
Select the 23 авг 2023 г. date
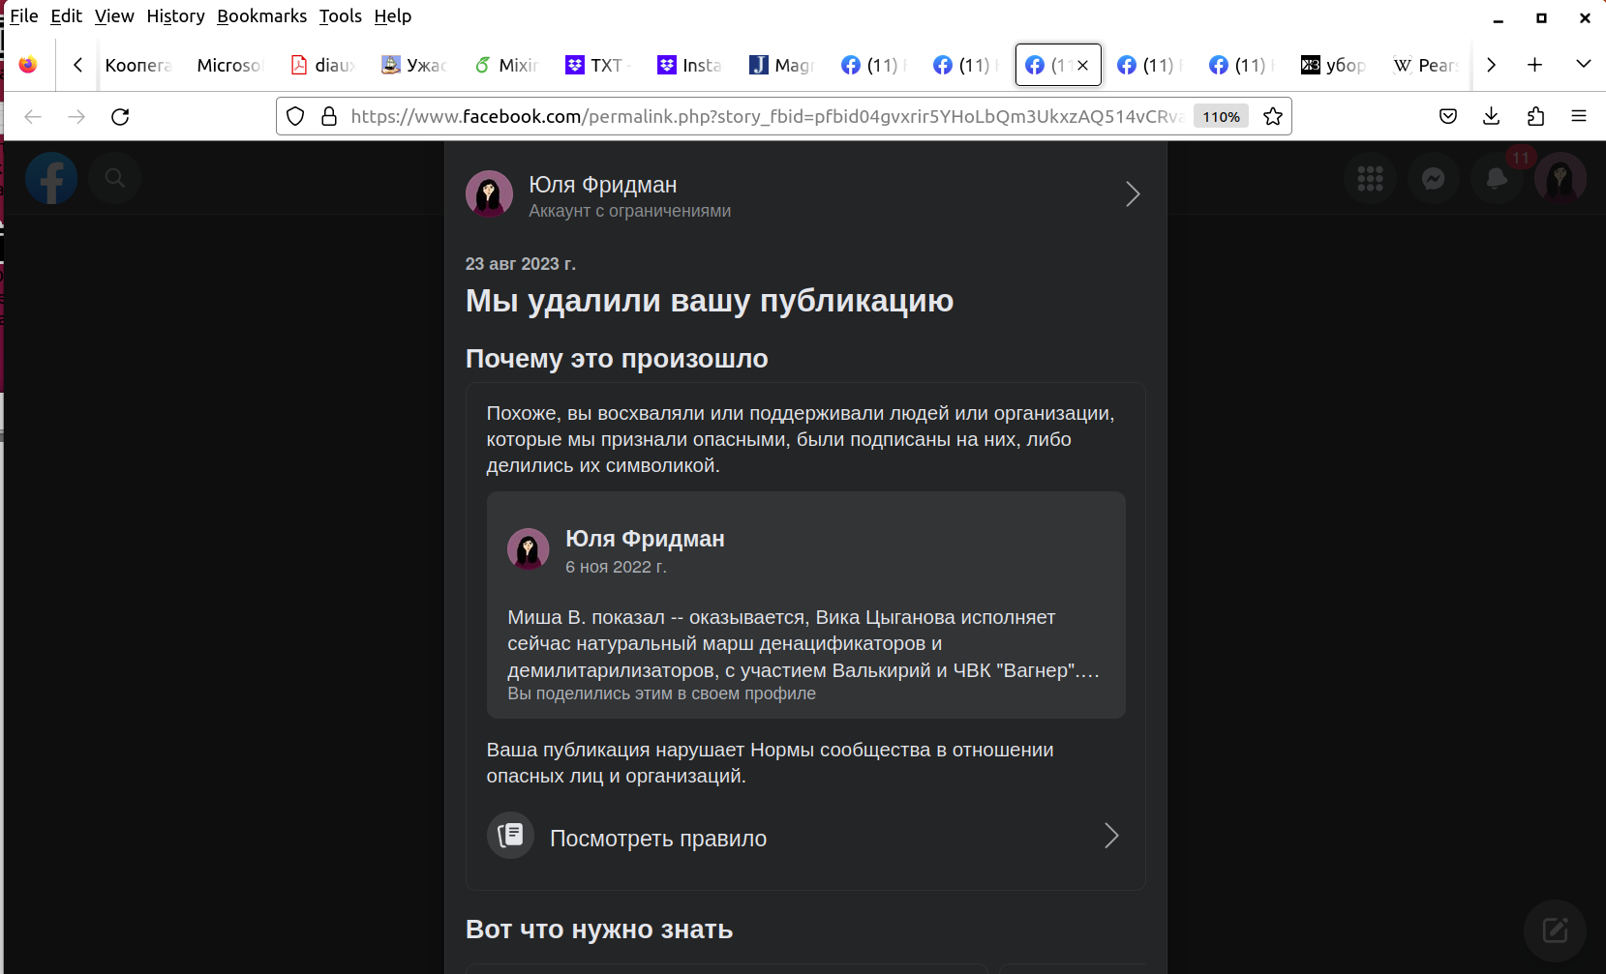point(521,264)
